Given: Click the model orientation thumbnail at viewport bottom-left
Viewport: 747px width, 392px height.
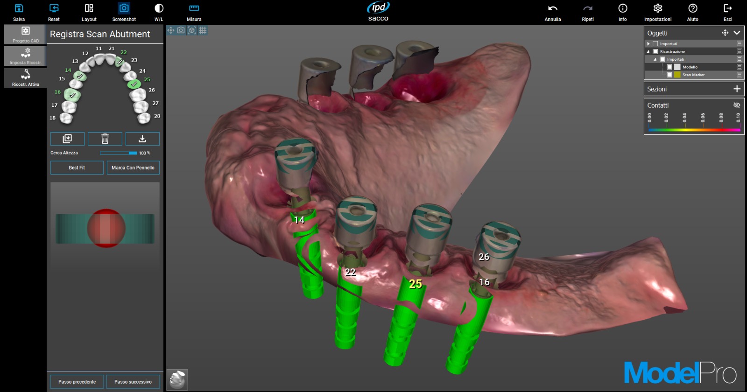Looking at the screenshot, I should point(177,379).
